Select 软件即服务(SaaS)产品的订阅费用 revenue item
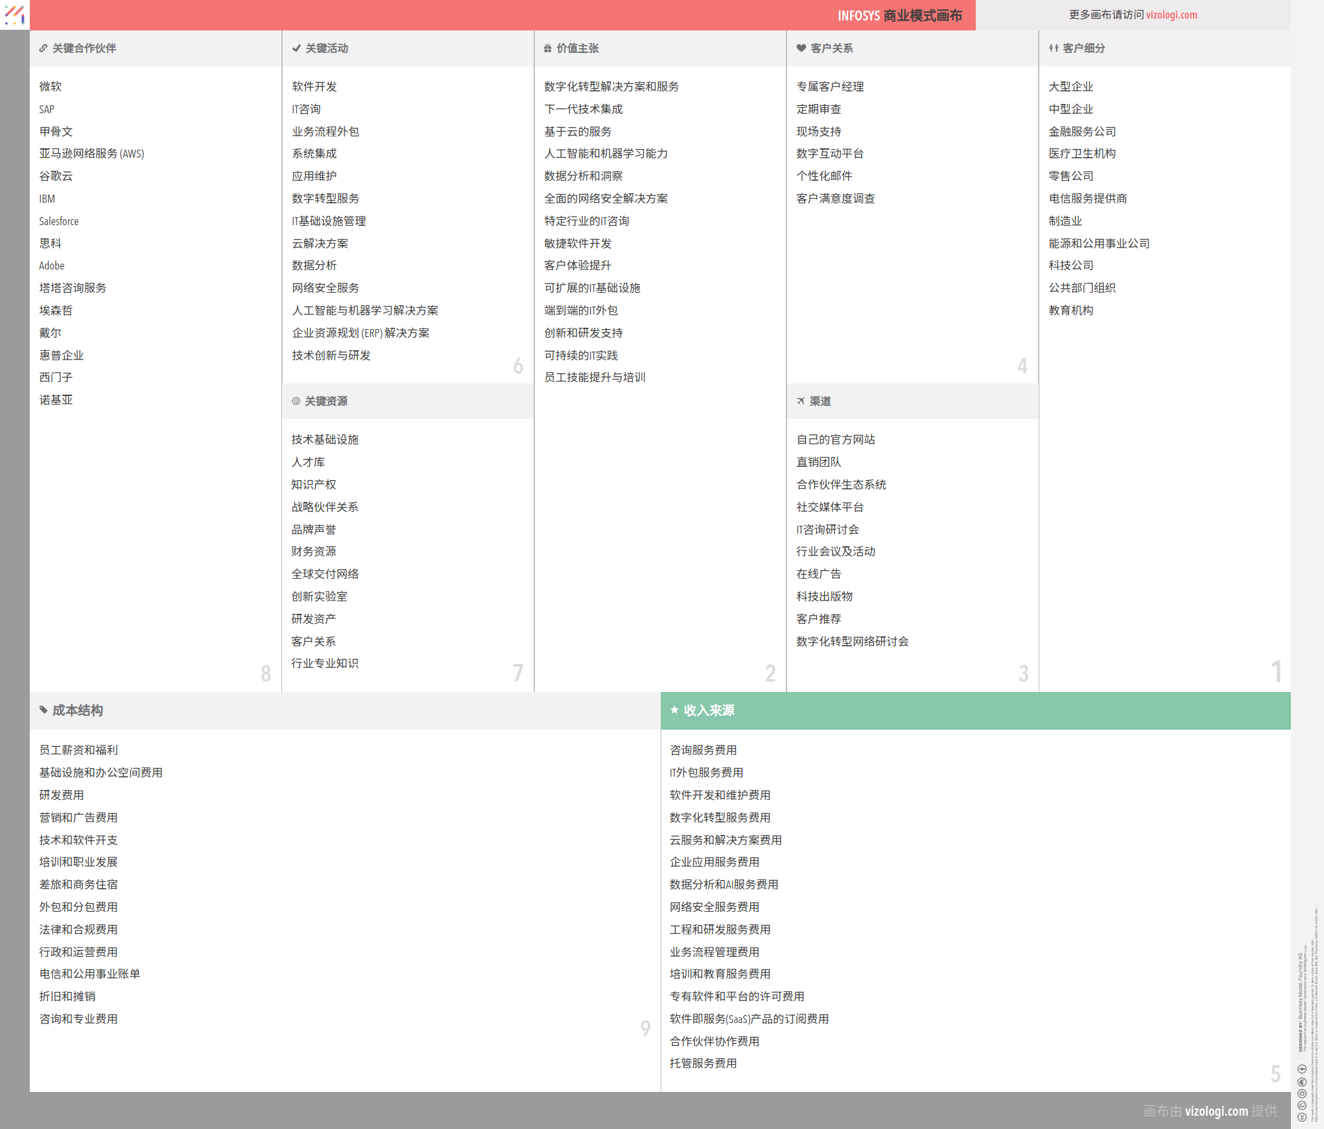 click(749, 1019)
